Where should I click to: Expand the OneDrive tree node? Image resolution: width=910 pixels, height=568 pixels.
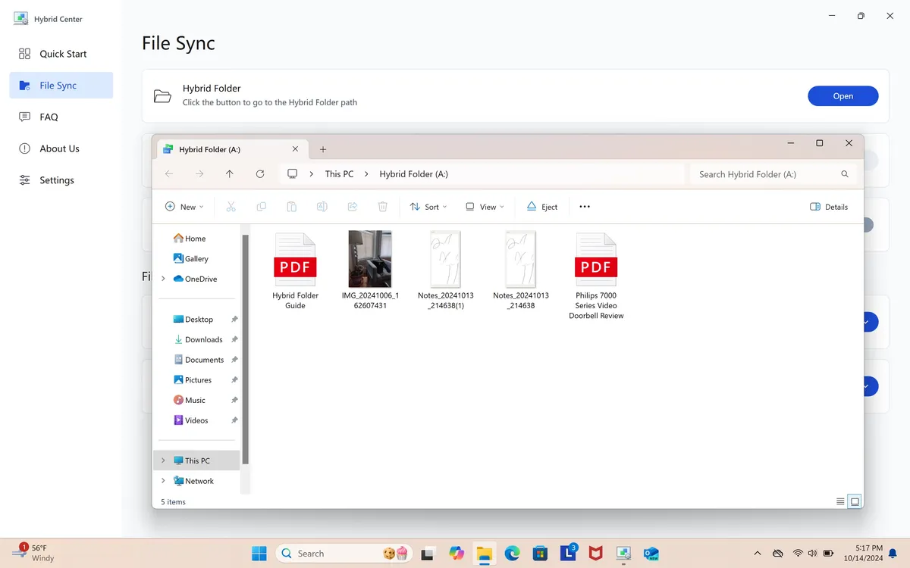[x=163, y=279]
